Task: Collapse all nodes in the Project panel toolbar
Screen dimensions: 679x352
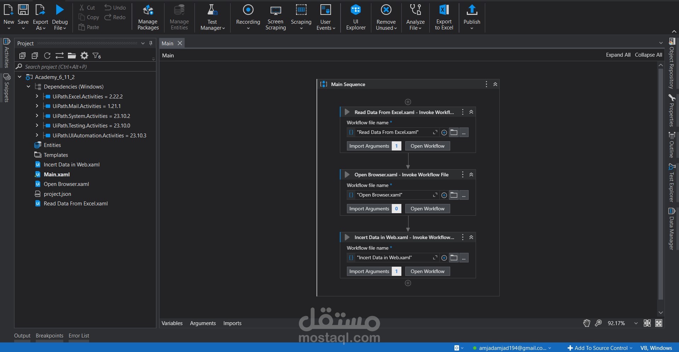Action: pyautogui.click(x=35, y=56)
